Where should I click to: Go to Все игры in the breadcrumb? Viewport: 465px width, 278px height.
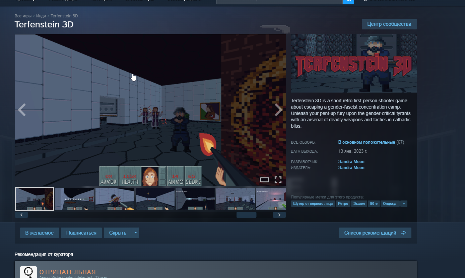click(23, 16)
